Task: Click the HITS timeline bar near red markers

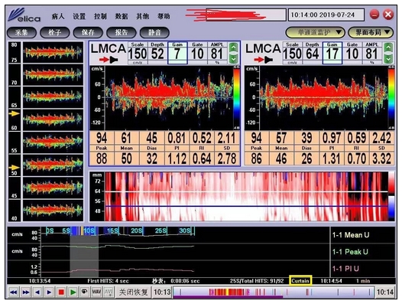Action: pos(274,293)
